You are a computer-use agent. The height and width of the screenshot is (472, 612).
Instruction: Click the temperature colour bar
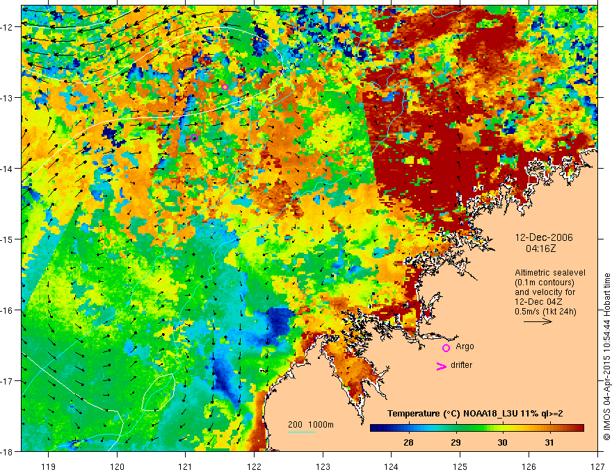point(477,428)
